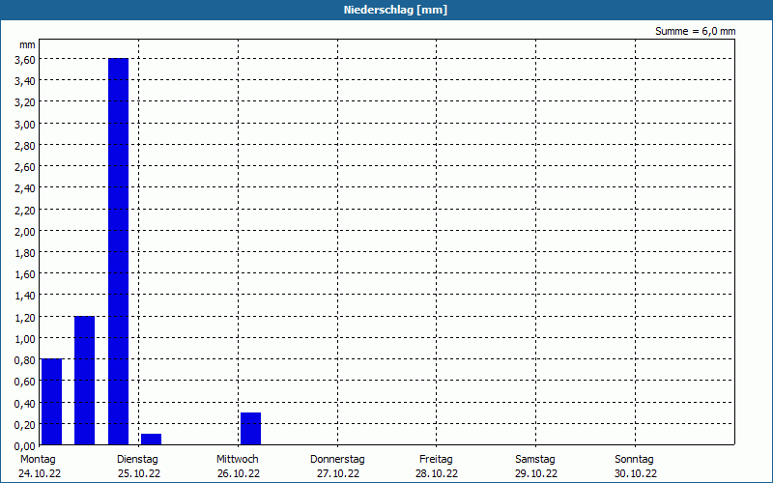Click the 3,20 y-axis value
This screenshot has width=773, height=483.
(x=25, y=102)
